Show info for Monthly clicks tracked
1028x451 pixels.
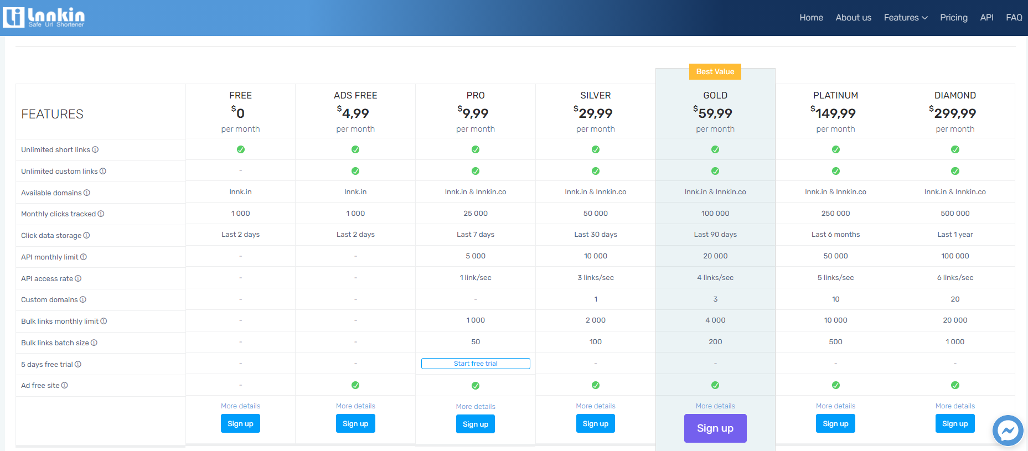click(101, 214)
